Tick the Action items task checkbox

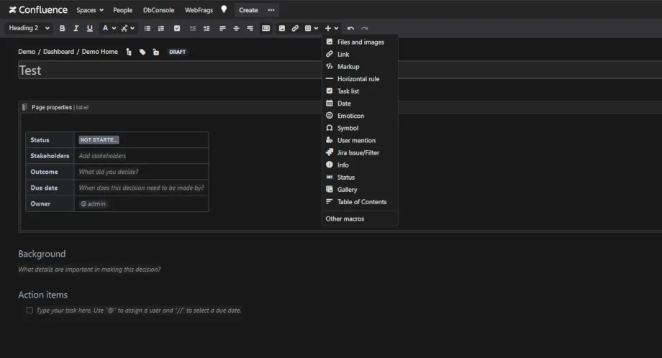point(30,311)
